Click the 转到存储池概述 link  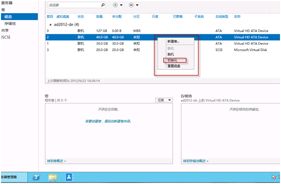196,161
